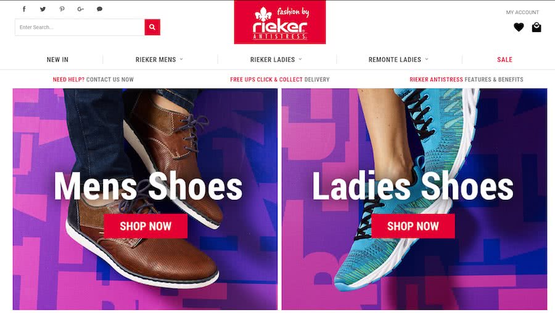Click the chat bubble icon
The height and width of the screenshot is (313, 555).
point(99,9)
